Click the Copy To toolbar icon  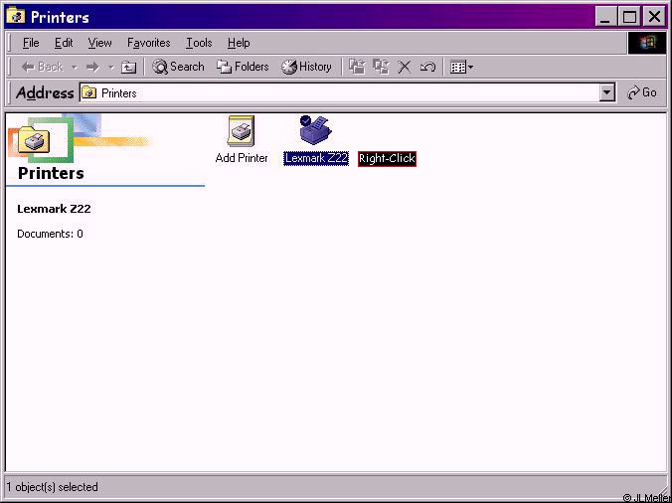(381, 67)
